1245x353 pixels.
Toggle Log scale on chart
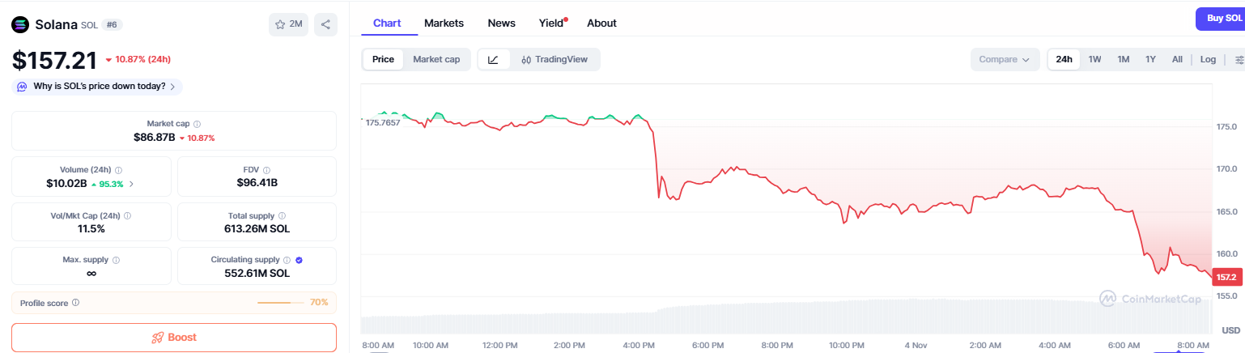(x=1208, y=59)
